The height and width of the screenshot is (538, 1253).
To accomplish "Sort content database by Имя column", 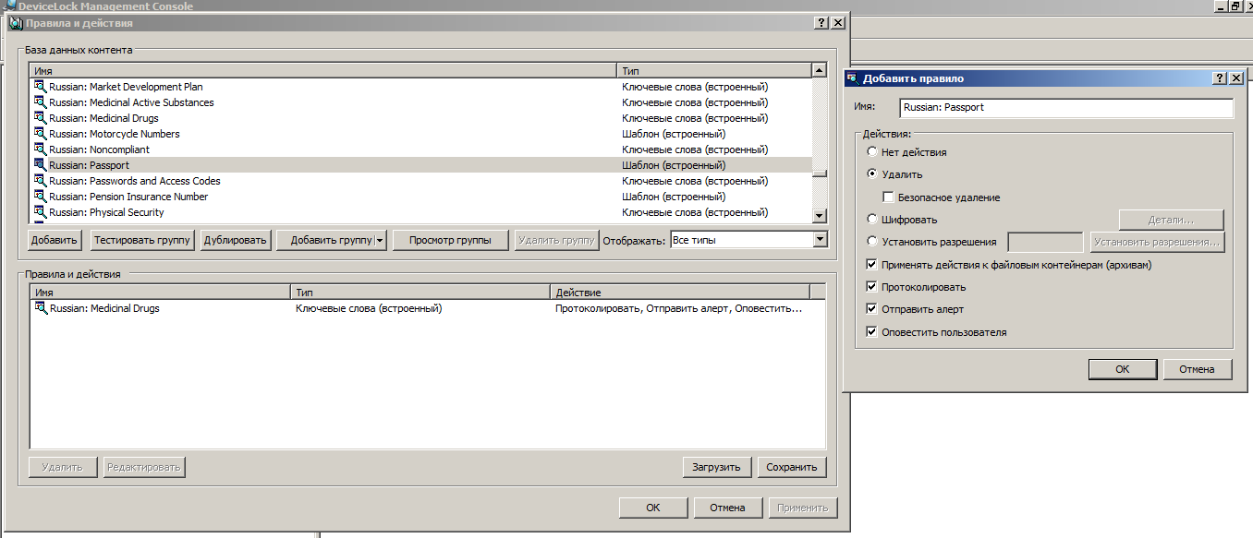I will pyautogui.click(x=323, y=70).
